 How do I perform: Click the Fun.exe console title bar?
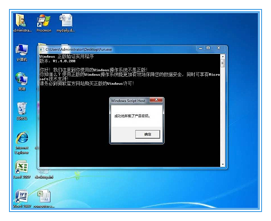tap(119, 50)
